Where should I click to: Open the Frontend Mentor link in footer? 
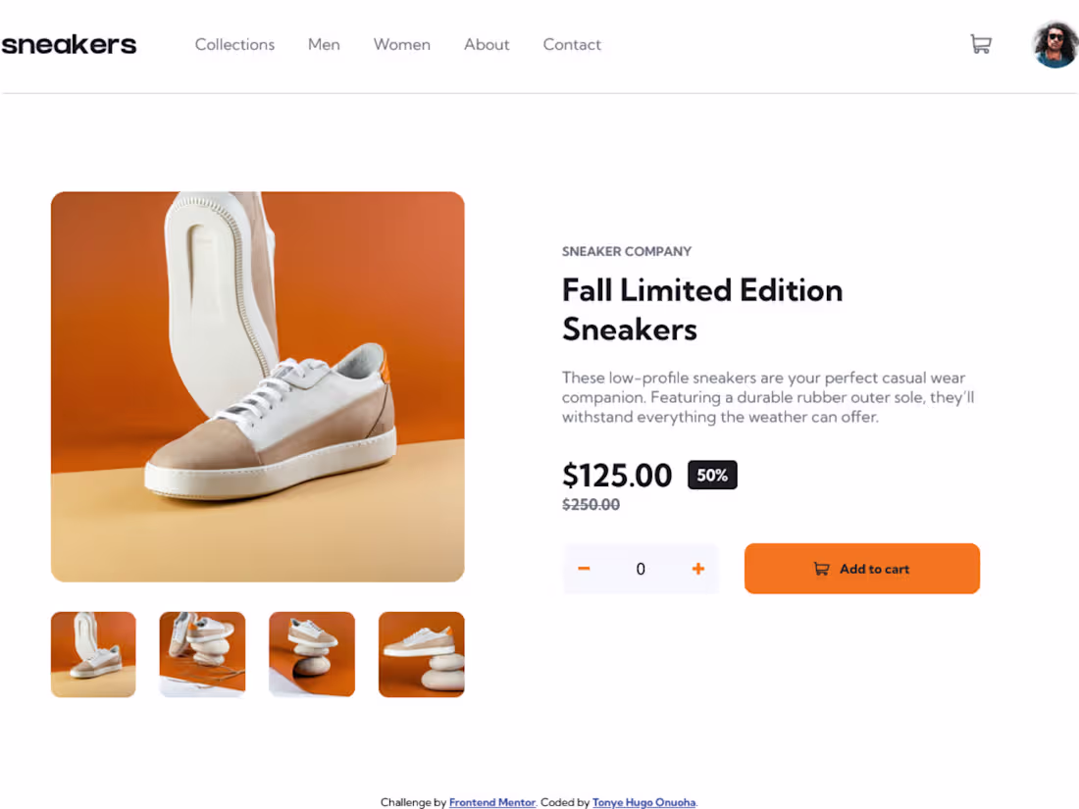(x=491, y=802)
